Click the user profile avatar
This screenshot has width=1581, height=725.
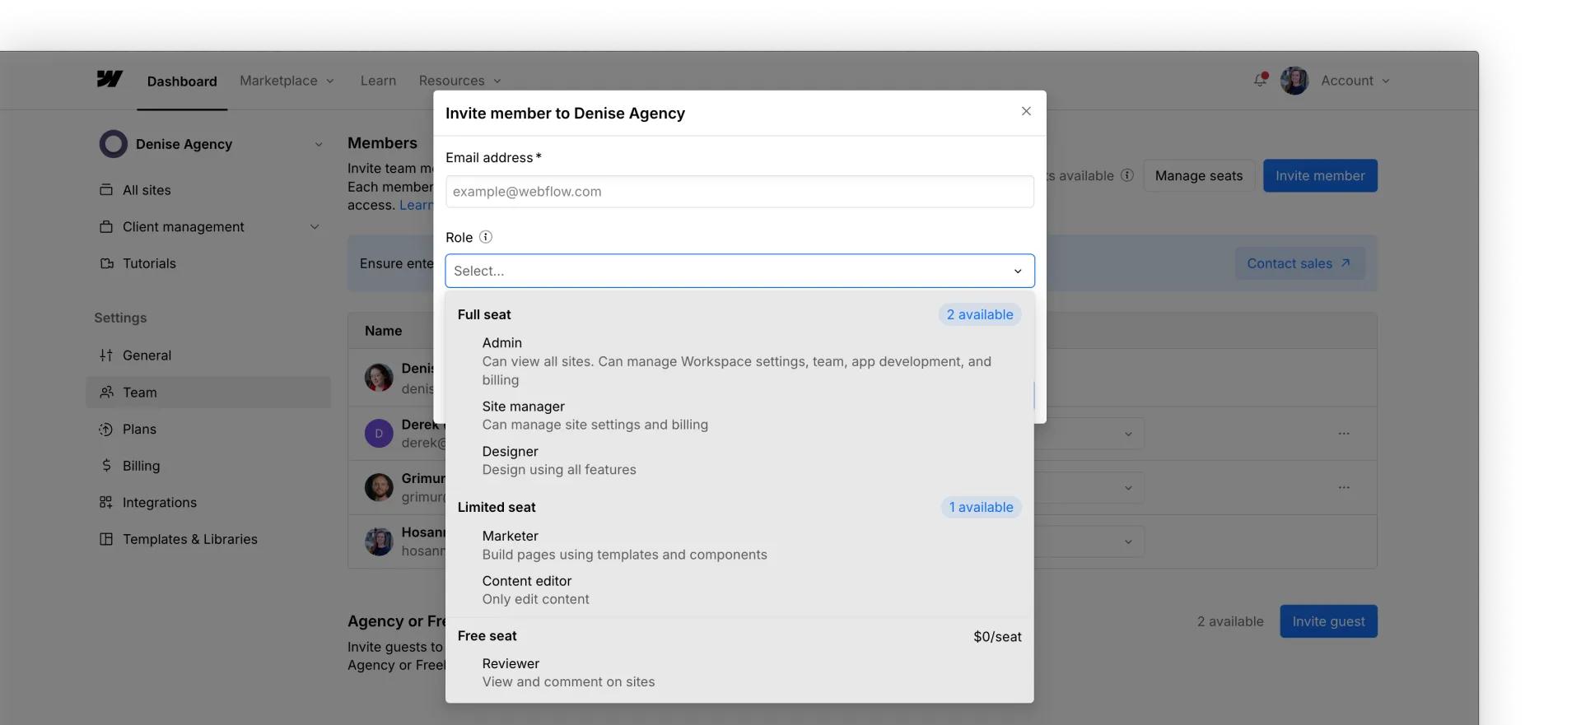coord(1294,81)
